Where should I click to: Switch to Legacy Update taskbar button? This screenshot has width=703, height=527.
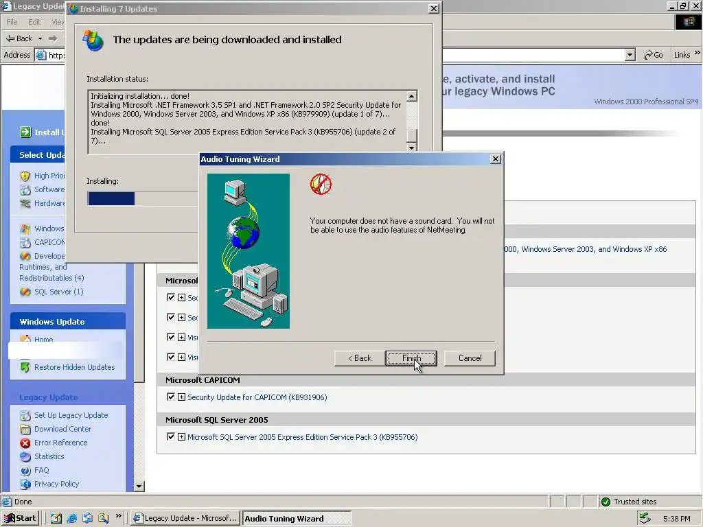click(x=185, y=519)
